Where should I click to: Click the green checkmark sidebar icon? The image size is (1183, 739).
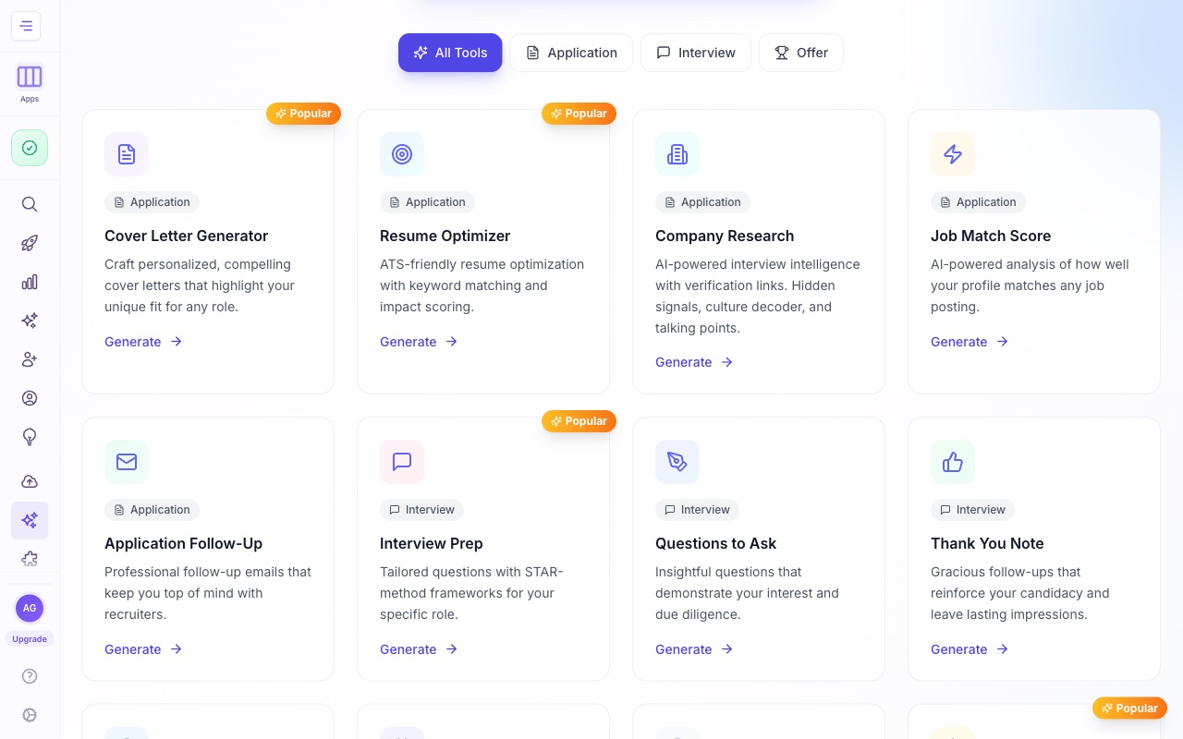(x=30, y=148)
